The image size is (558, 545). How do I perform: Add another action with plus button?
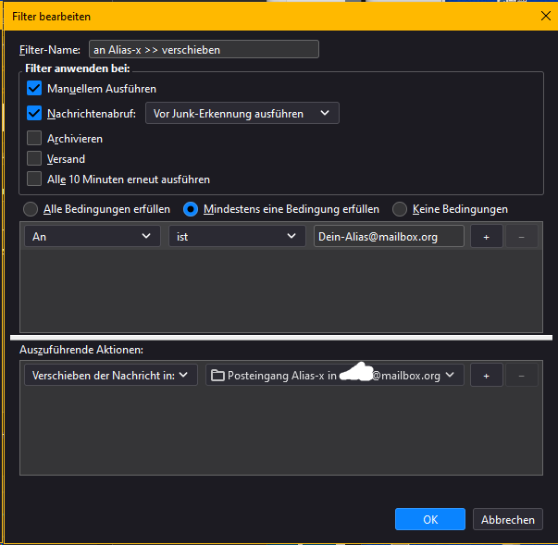pyautogui.click(x=486, y=375)
